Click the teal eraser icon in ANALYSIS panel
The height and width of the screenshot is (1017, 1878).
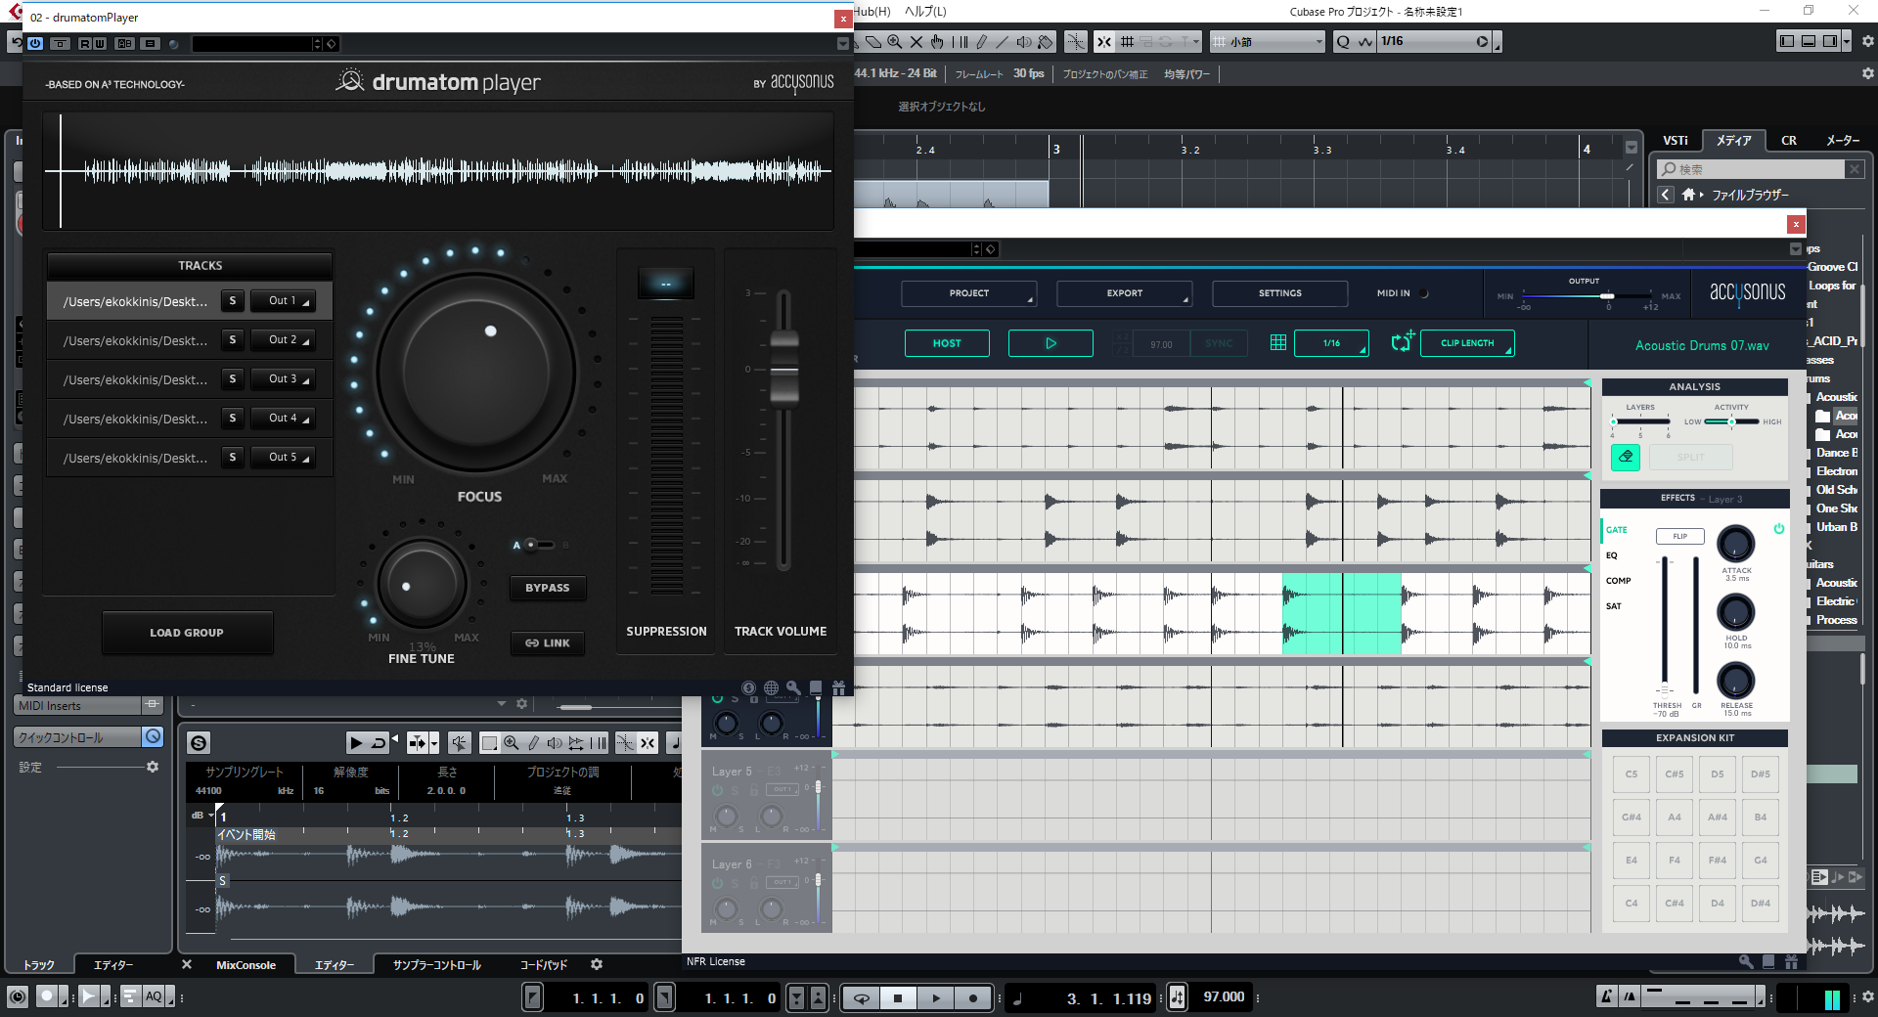(1626, 457)
